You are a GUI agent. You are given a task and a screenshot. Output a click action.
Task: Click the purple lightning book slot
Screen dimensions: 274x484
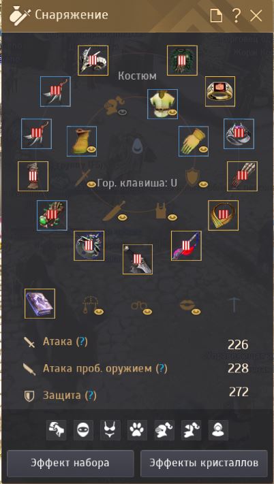click(x=40, y=304)
